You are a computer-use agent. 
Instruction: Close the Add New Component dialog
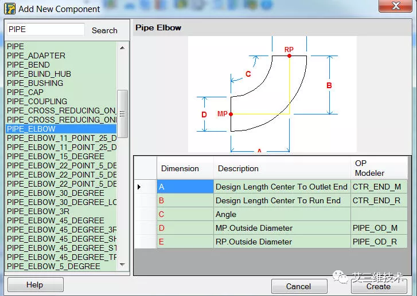point(397,7)
